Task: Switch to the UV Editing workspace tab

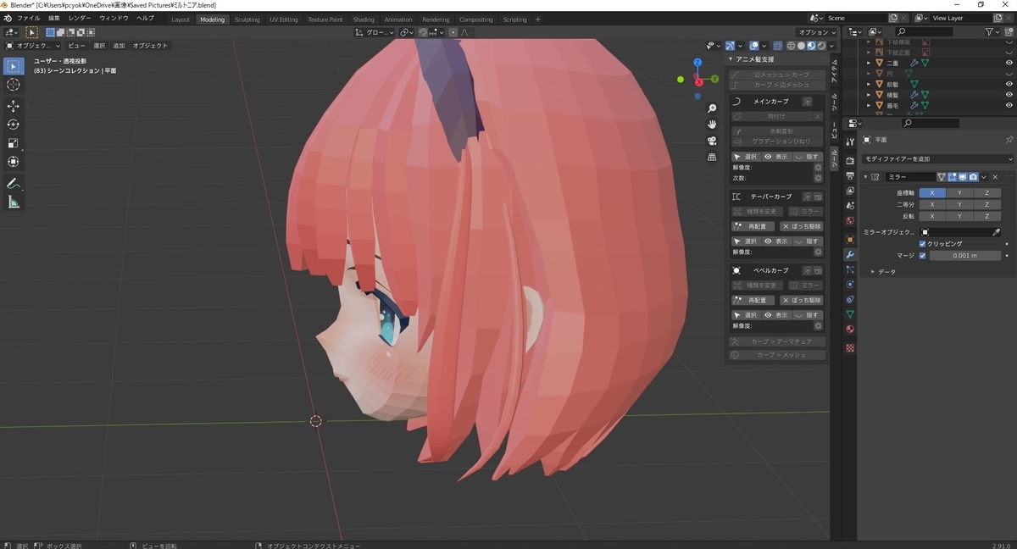Action: click(284, 19)
